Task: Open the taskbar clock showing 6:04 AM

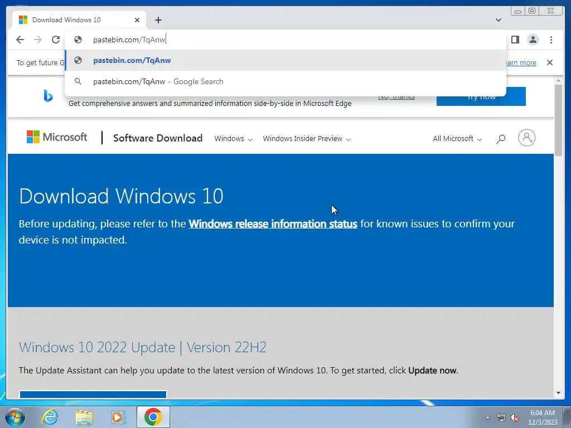Action: pos(543,417)
